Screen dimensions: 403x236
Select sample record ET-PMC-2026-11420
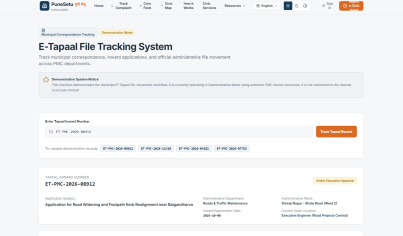tap(156, 149)
